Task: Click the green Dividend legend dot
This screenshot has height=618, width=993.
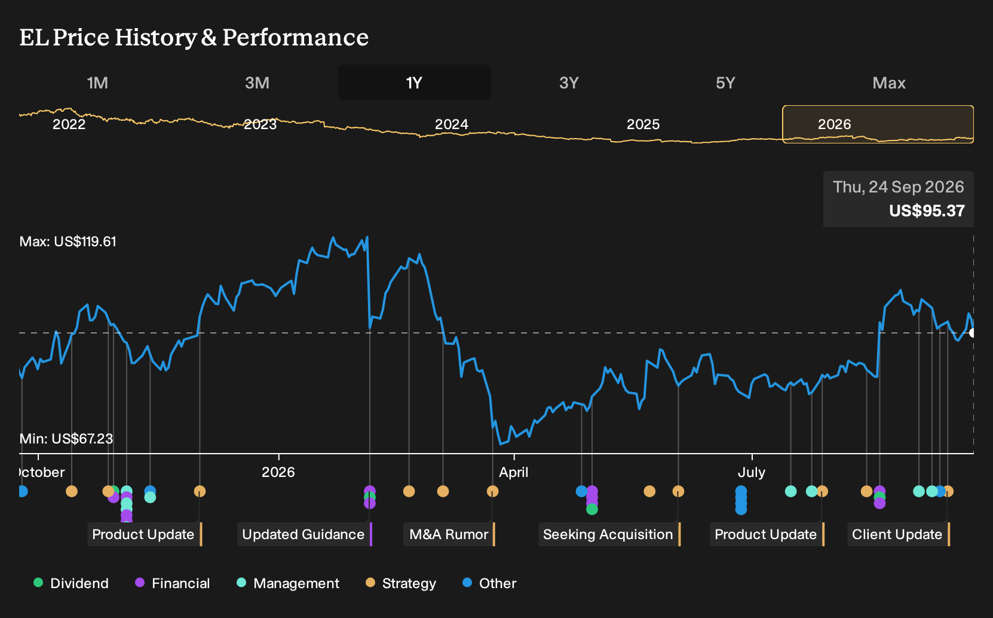Action: (x=38, y=582)
